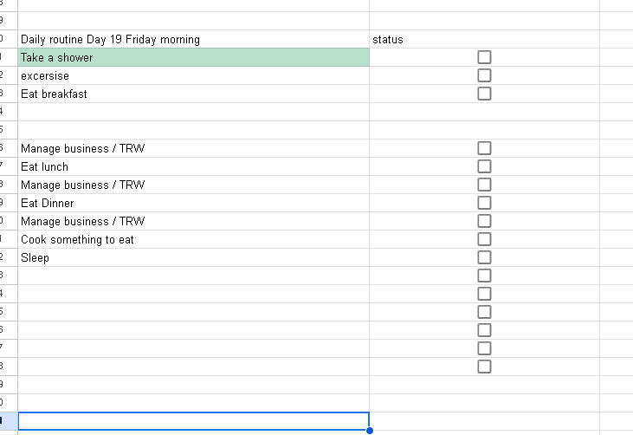Tick first Manage business / TRW checkbox

click(x=484, y=148)
